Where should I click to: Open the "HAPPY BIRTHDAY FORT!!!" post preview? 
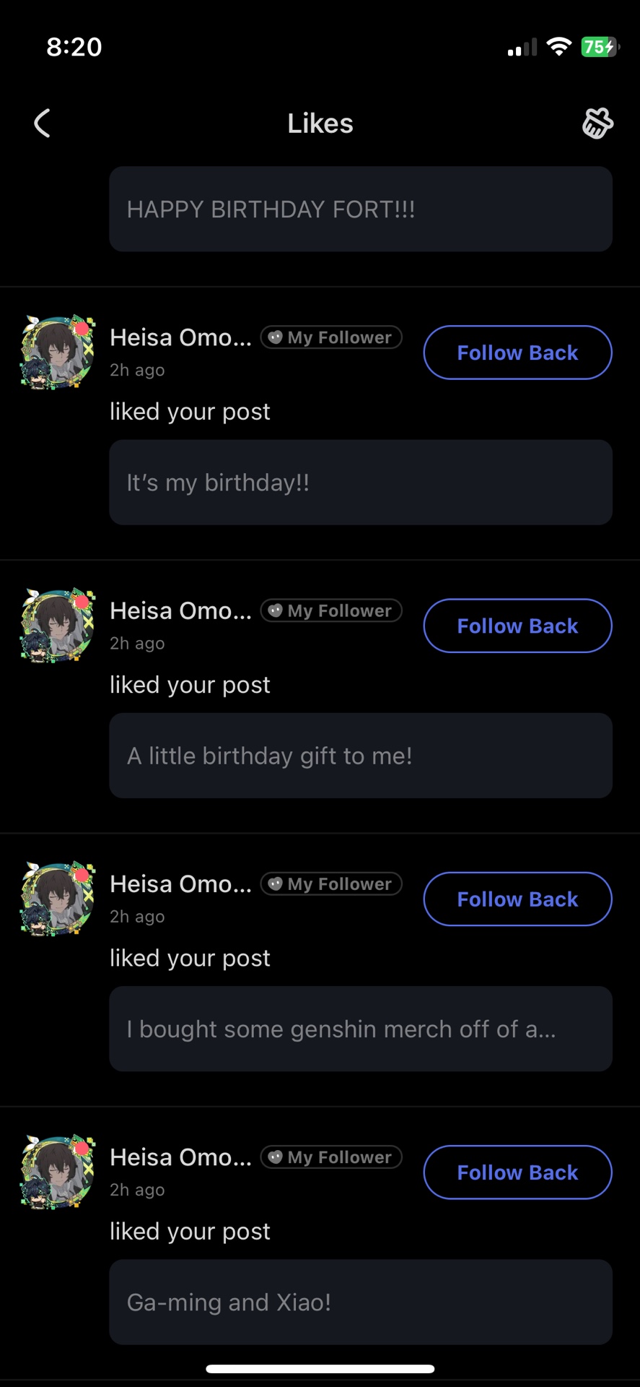click(361, 209)
